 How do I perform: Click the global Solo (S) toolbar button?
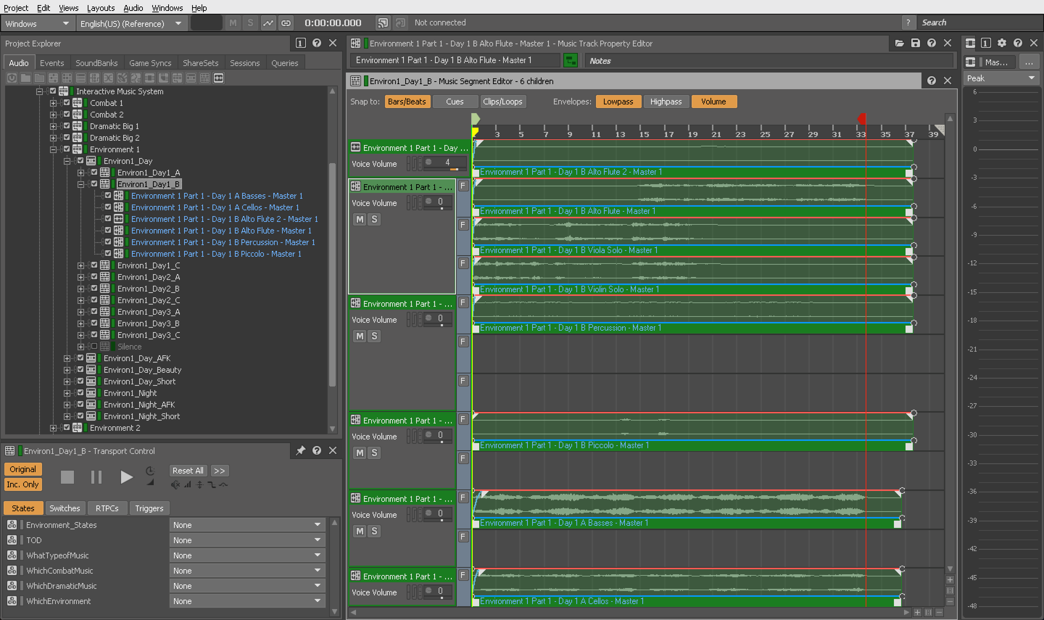coord(250,23)
